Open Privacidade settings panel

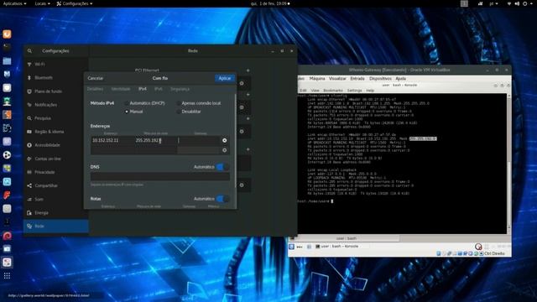(56, 172)
